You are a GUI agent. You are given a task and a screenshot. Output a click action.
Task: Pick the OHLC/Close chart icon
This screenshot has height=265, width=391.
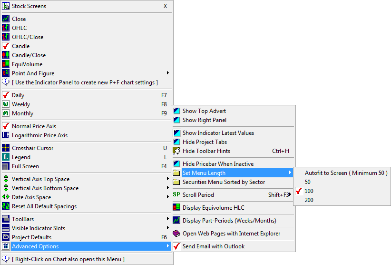pyautogui.click(x=6, y=37)
